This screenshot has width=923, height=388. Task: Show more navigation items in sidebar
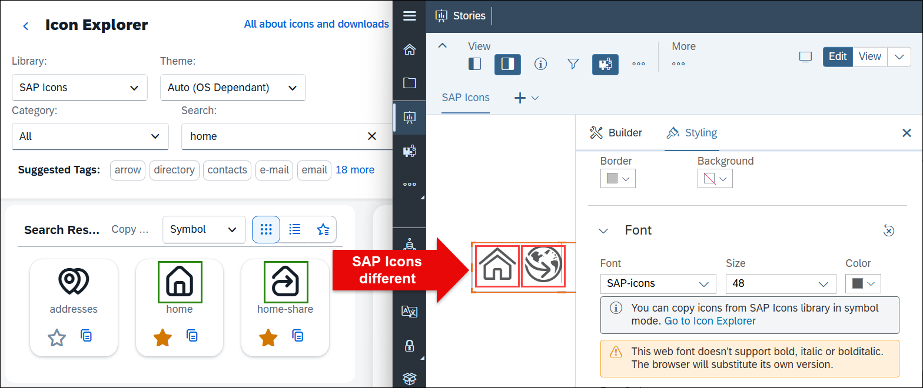click(x=410, y=185)
